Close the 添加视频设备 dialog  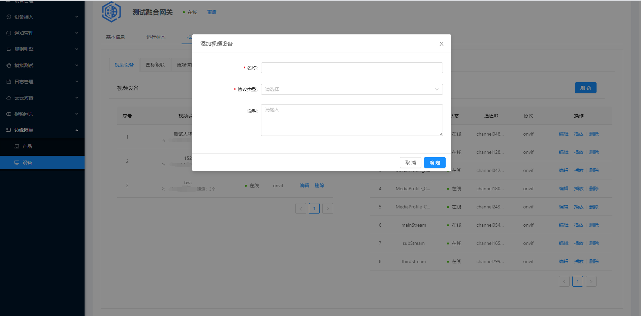click(x=441, y=44)
